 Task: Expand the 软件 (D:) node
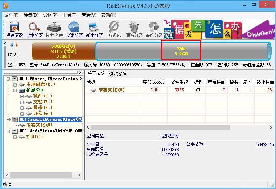22,96
